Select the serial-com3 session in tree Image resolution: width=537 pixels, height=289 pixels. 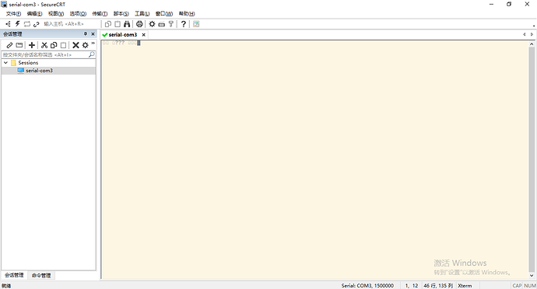(39, 71)
